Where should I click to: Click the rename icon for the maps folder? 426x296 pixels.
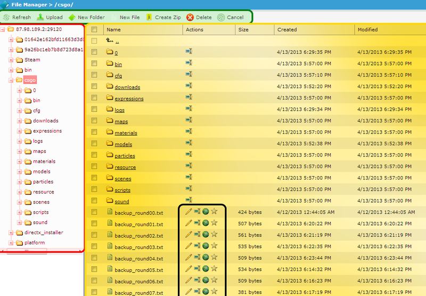[189, 120]
